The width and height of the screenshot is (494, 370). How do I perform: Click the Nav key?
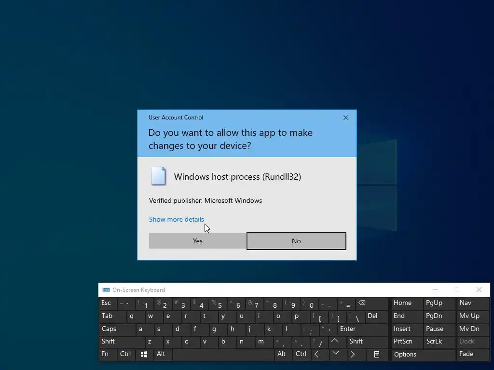coord(473,304)
